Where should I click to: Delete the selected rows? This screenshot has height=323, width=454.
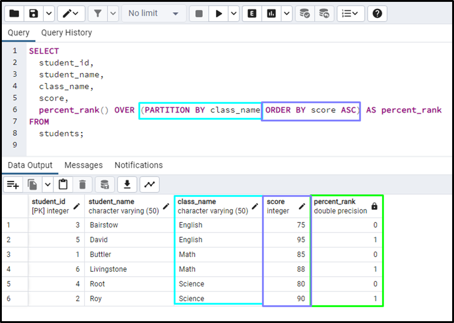coord(82,184)
